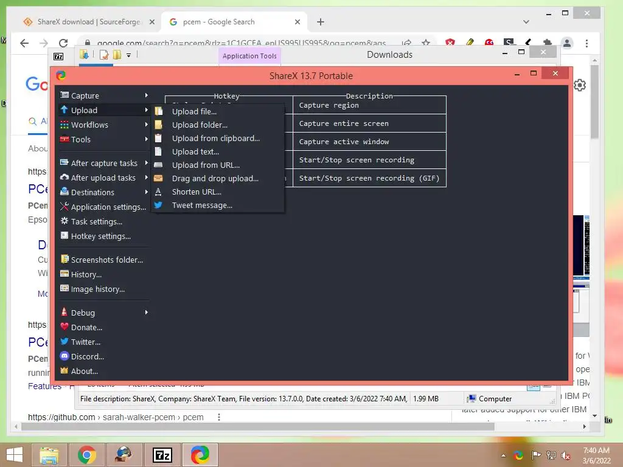This screenshot has height=467, width=623.
Task: Click the Task settings gear icon
Action: click(64, 221)
